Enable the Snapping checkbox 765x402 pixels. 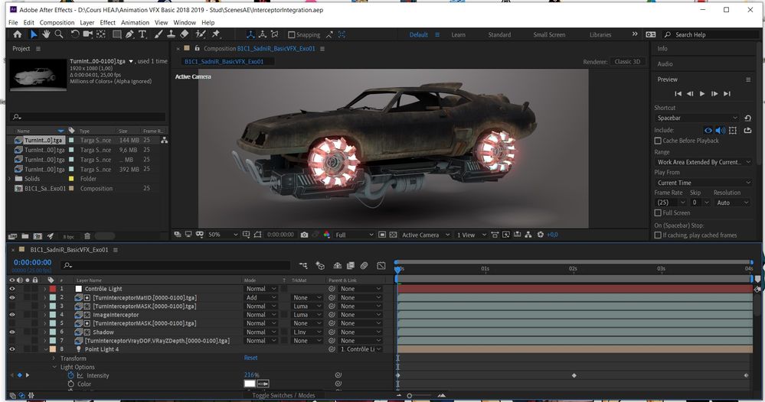click(293, 34)
